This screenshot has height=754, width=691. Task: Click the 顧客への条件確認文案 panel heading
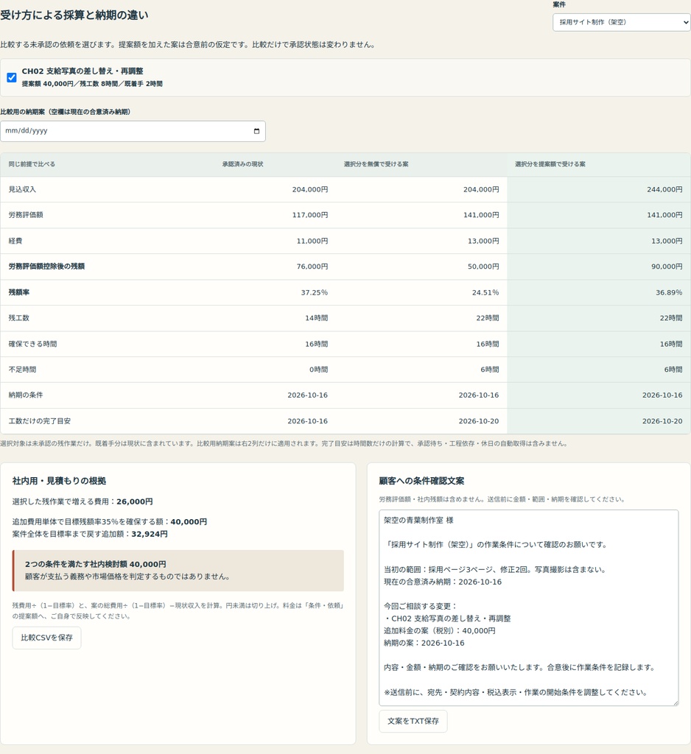coord(421,481)
